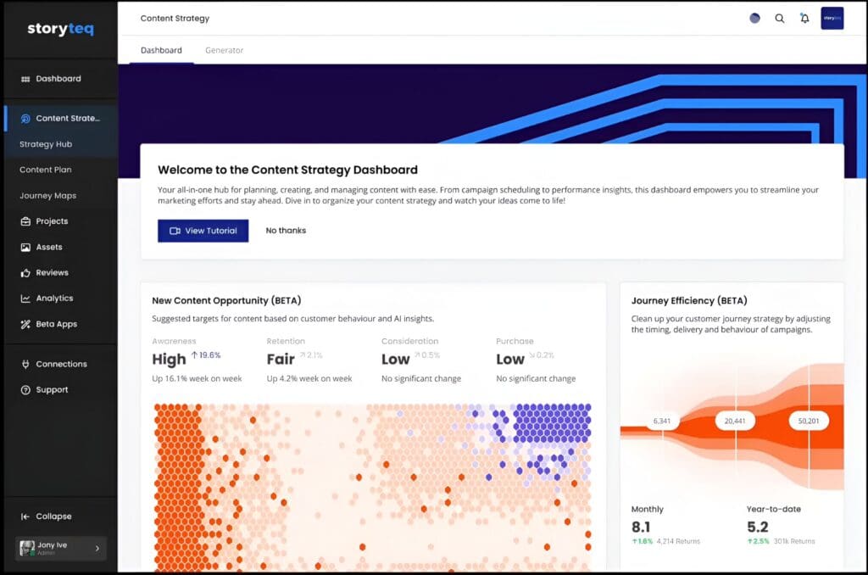Dismiss the welcome with No thanks
868x575 pixels.
pyautogui.click(x=286, y=231)
